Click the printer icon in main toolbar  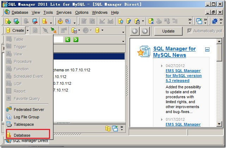click(x=159, y=21)
